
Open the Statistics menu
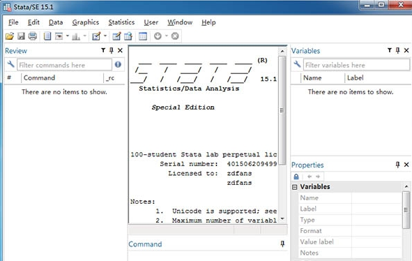[121, 22]
